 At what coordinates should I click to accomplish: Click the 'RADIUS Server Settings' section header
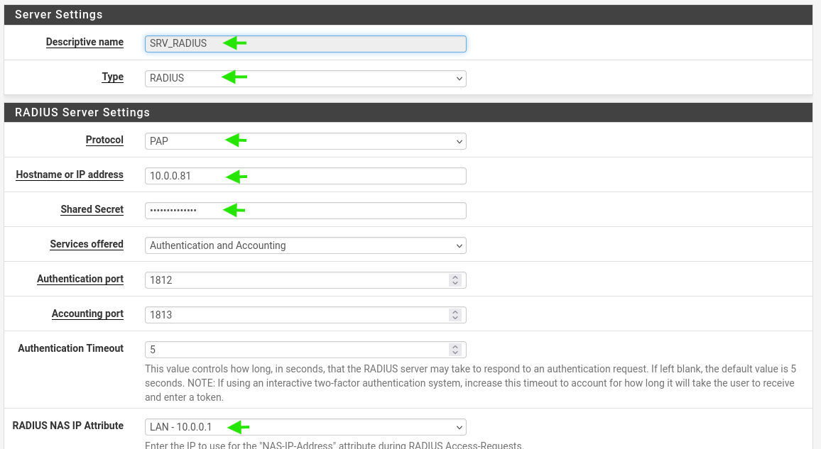[82, 113]
